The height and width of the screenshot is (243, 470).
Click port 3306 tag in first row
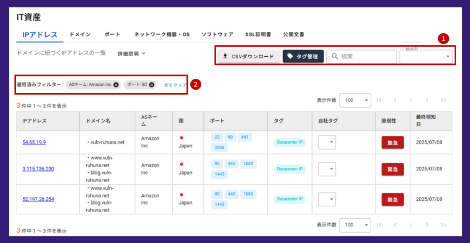(x=220, y=147)
